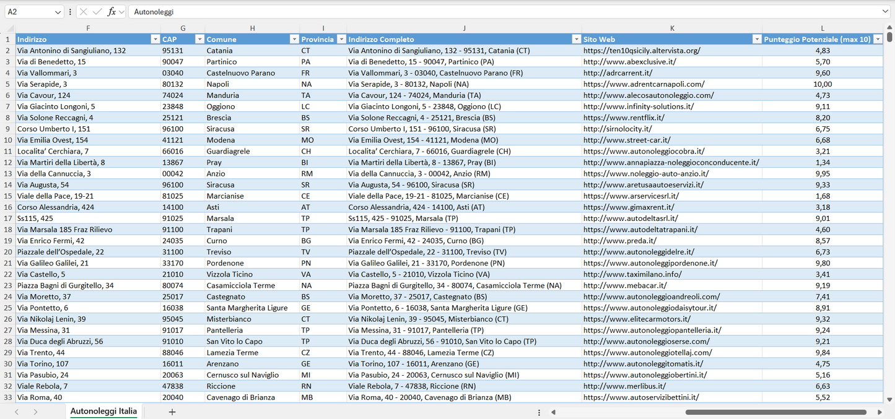Click the Cancel X icon in formula bar
Viewport: 895px width, 419px height.
tap(84, 12)
